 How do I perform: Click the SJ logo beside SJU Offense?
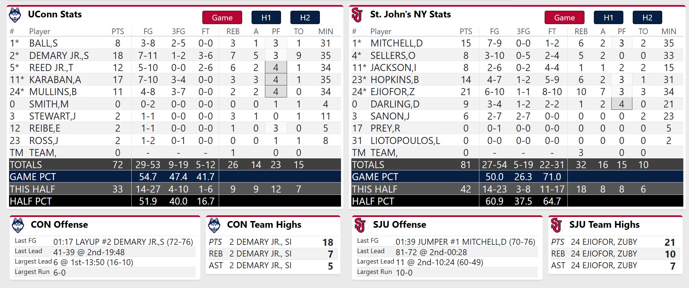point(360,225)
